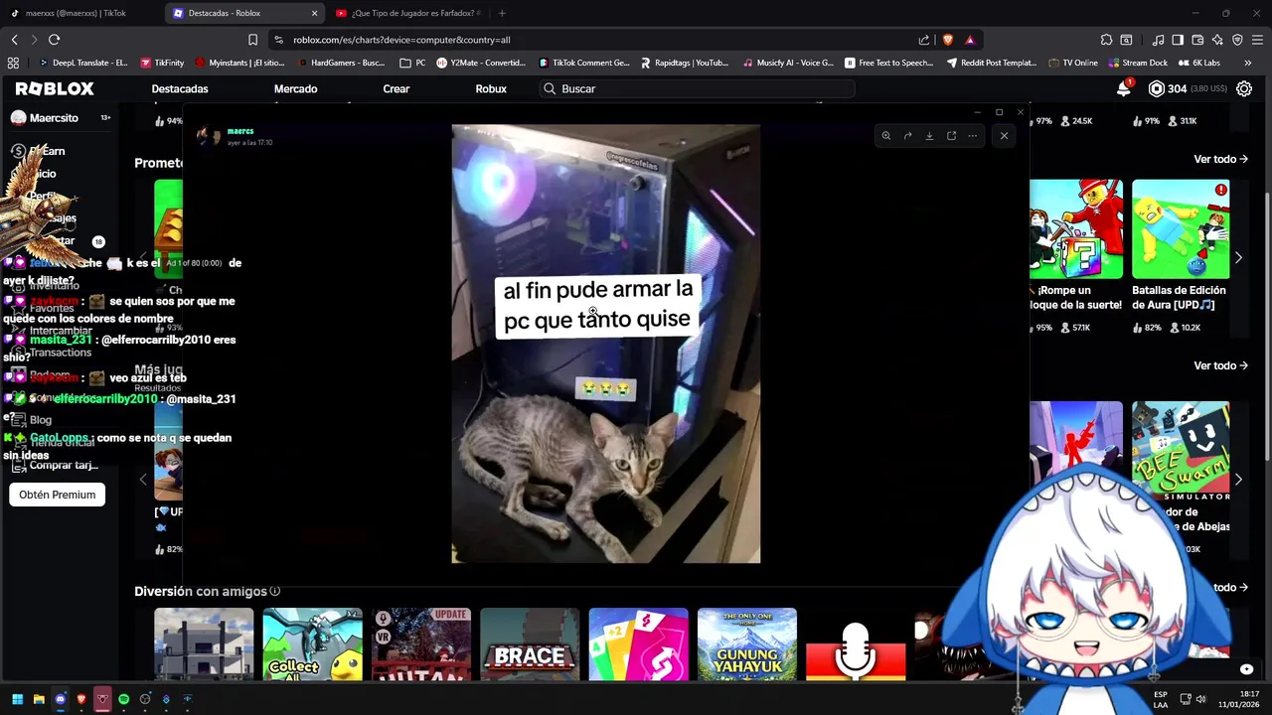Open Reddit Post Template bookmark
Screen dimensions: 1272x715
pos(992,63)
